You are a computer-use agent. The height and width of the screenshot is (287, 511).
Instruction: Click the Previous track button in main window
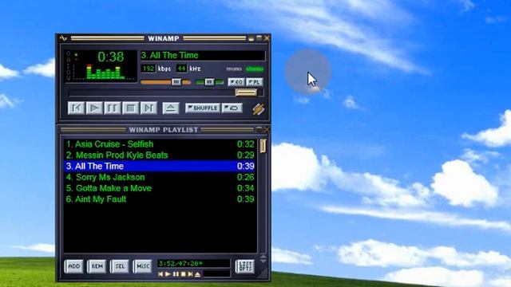tap(77, 108)
